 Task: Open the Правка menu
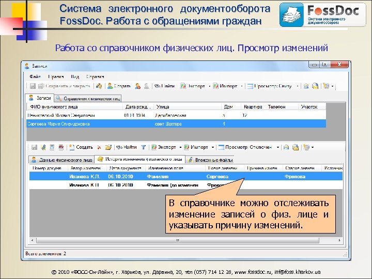(x=56, y=76)
